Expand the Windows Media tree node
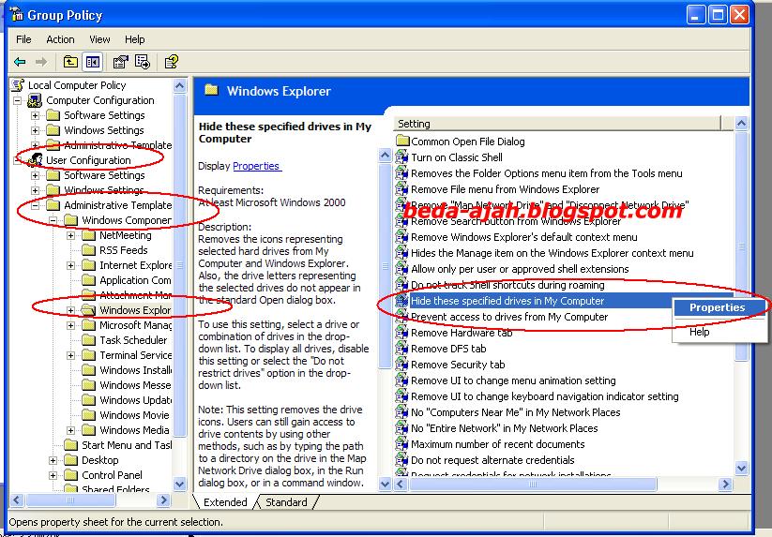Screen dimensions: 772x537 click(x=71, y=430)
